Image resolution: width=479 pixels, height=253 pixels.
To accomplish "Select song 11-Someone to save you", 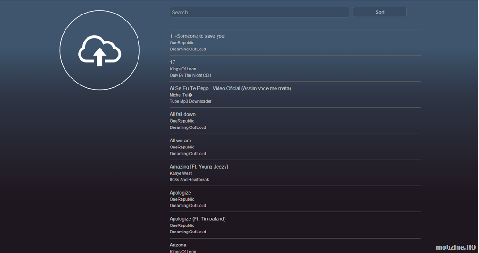I will (197, 36).
